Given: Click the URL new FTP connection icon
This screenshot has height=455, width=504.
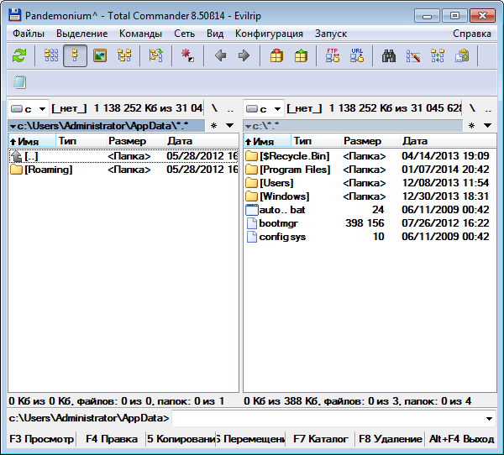Looking at the screenshot, I should (357, 55).
